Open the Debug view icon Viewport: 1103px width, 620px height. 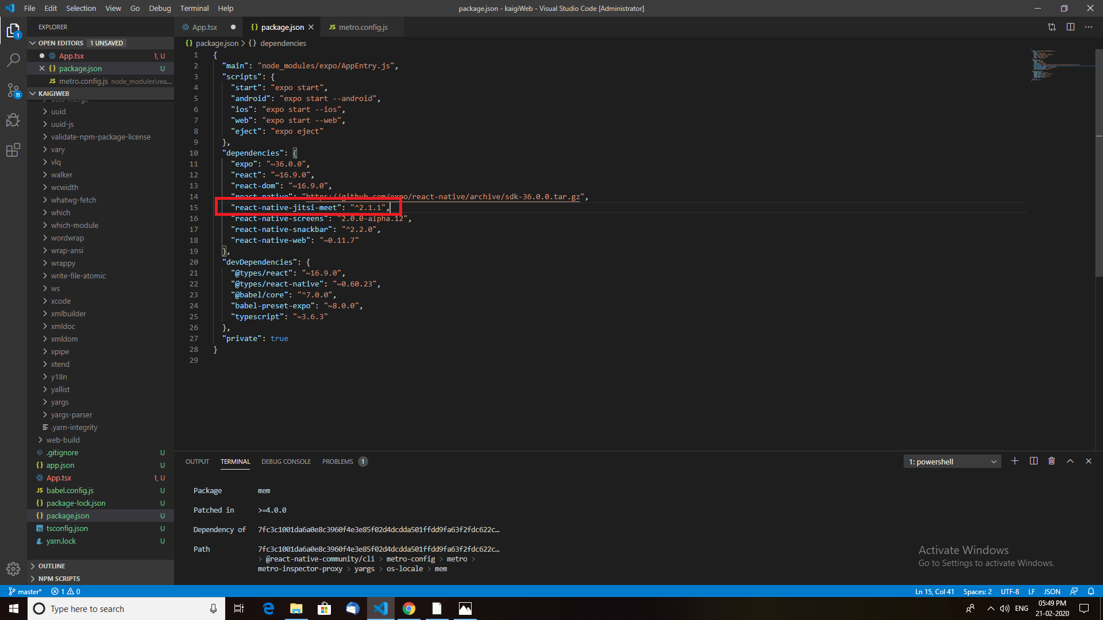13,120
